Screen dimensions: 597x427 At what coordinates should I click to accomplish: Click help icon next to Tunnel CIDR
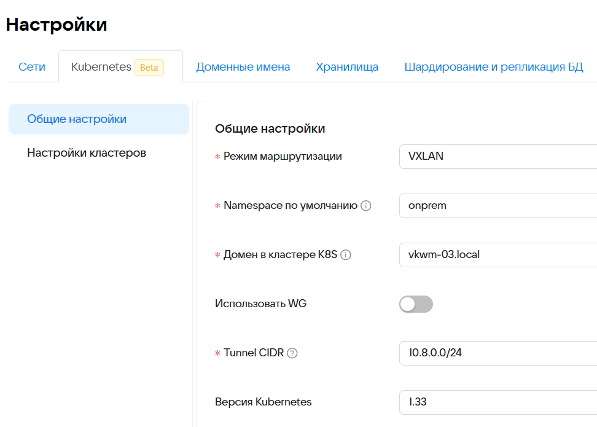click(x=292, y=353)
